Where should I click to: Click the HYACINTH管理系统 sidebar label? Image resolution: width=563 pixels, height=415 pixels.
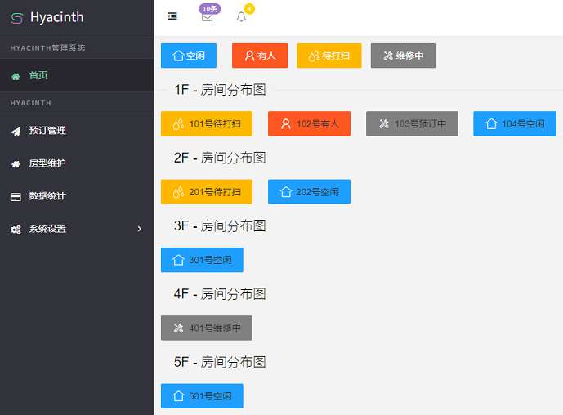[x=47, y=47]
